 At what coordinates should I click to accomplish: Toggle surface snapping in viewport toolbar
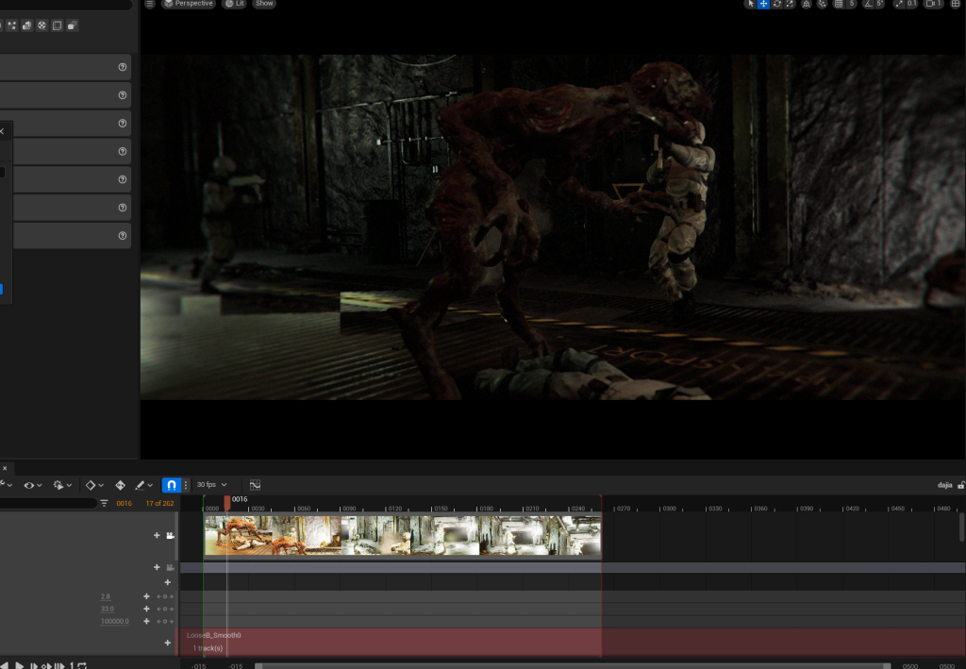tap(822, 4)
